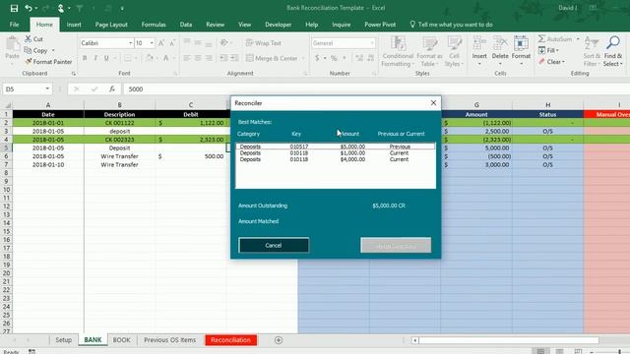This screenshot has width=630, height=354.
Task: Click Cancel in the Reconciler dialog
Action: tap(274, 245)
